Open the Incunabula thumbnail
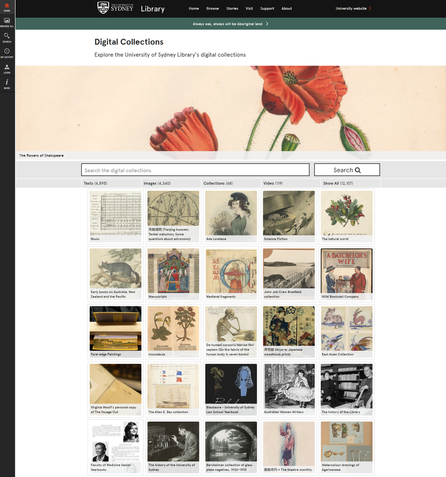Viewport: 446px width, 477px height. tap(173, 332)
